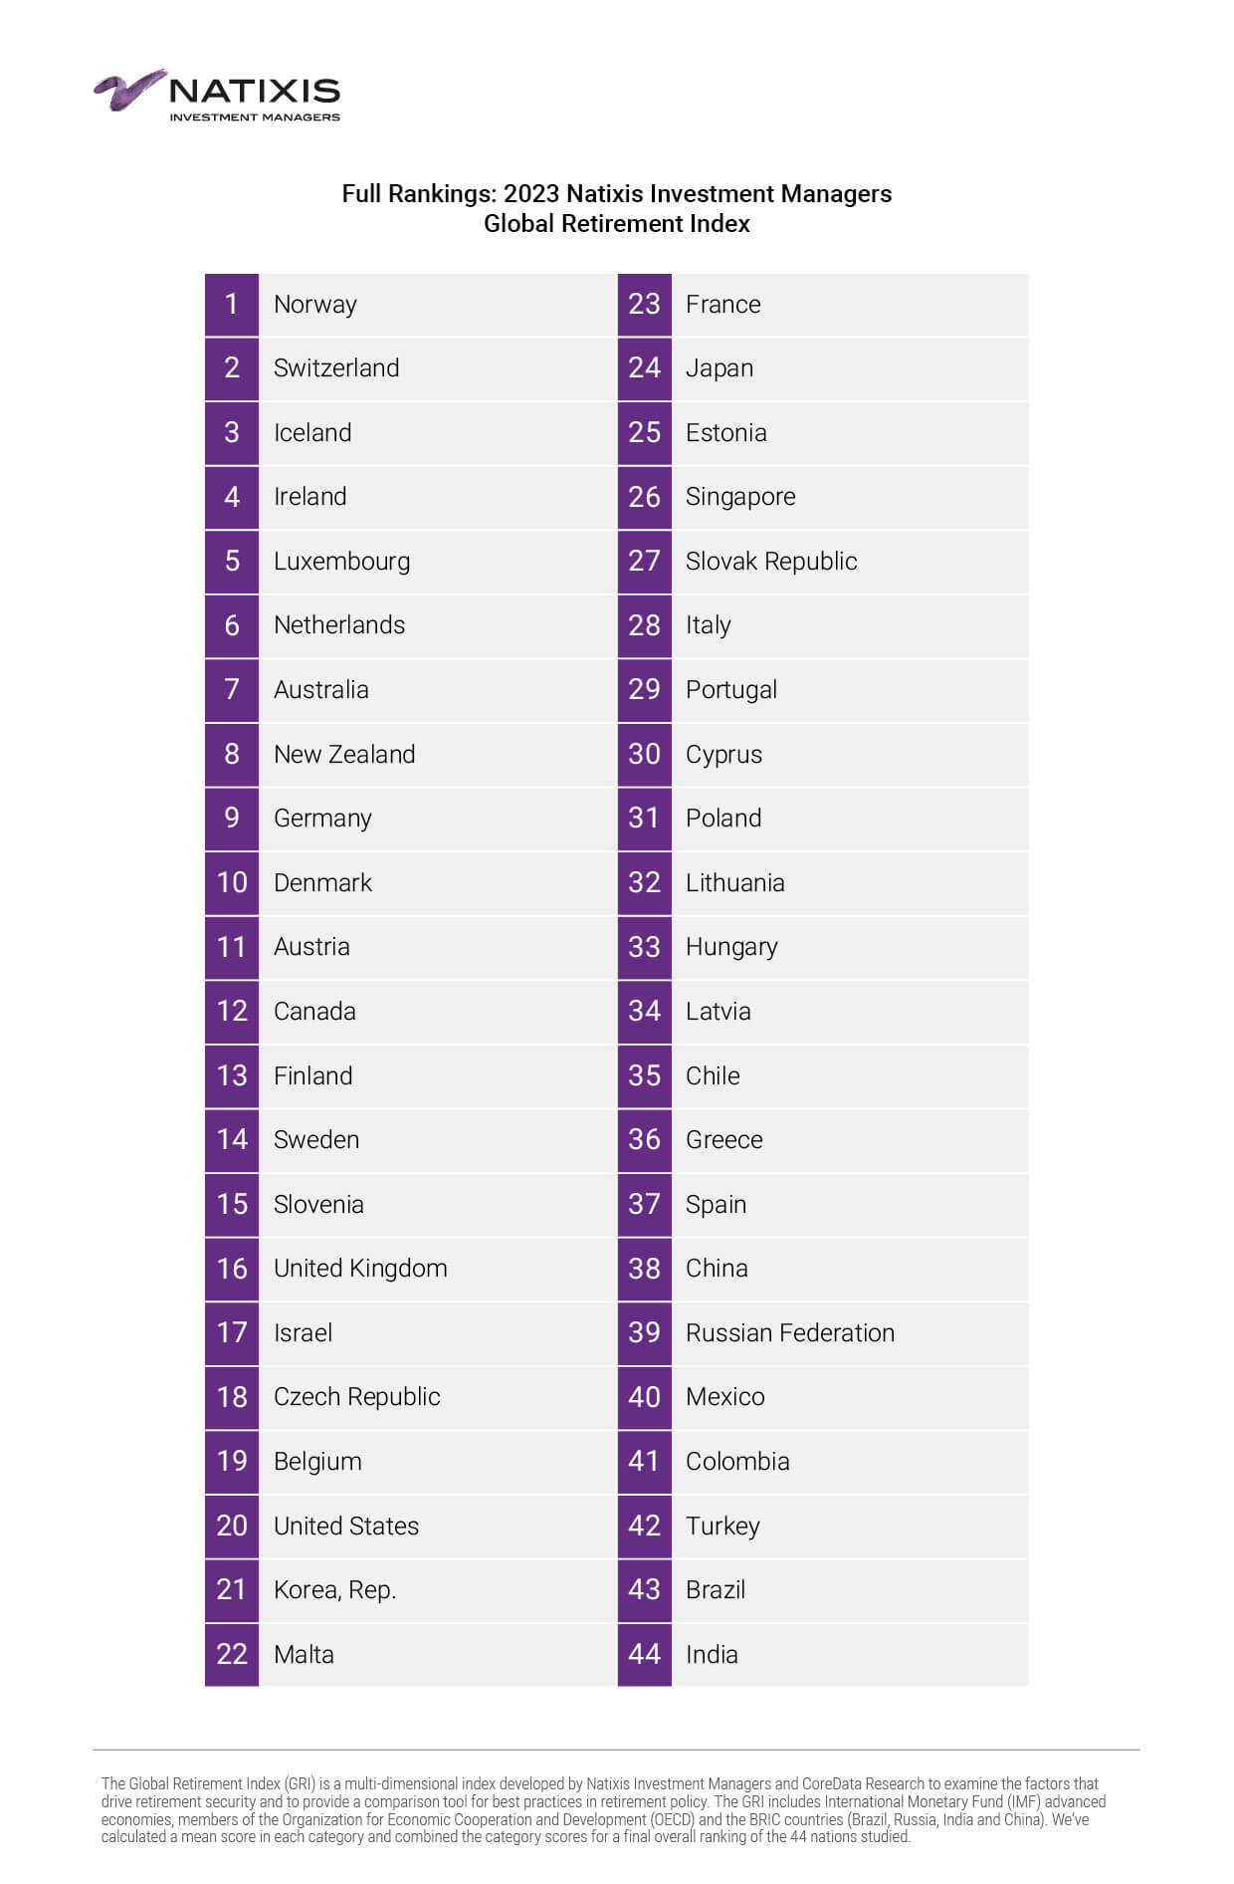Screen dimensions: 1234x1884
Task: Click the rank 5 Luxembourg number box
Action: pyautogui.click(x=232, y=562)
